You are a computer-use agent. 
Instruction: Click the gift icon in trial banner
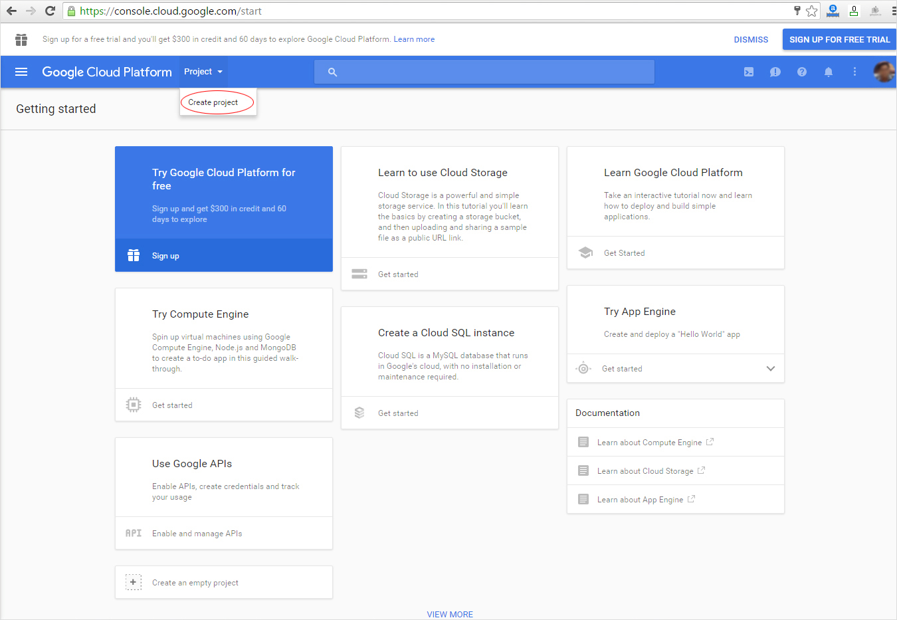pos(21,40)
